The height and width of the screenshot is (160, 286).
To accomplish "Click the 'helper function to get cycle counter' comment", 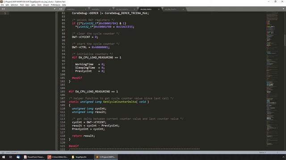I will (121, 98).
